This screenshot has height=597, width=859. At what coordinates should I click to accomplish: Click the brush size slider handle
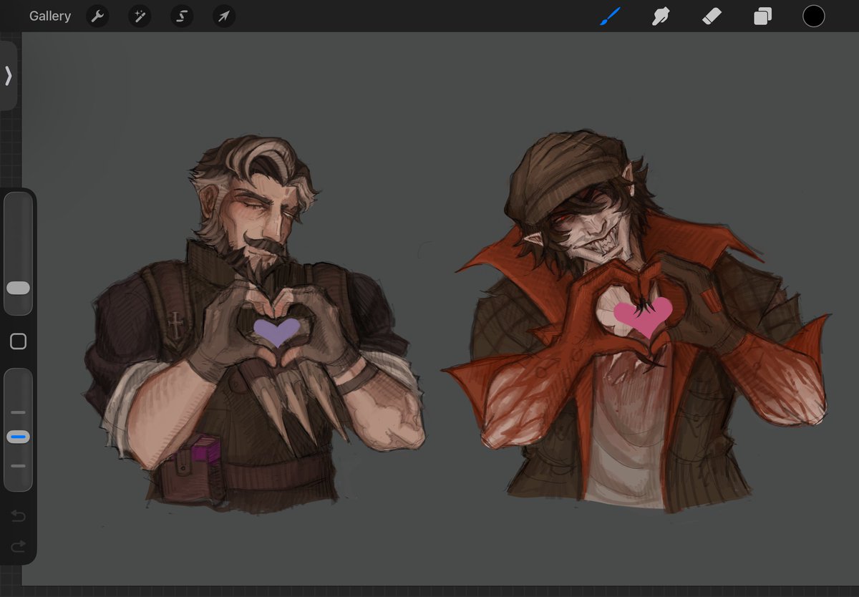(x=18, y=288)
